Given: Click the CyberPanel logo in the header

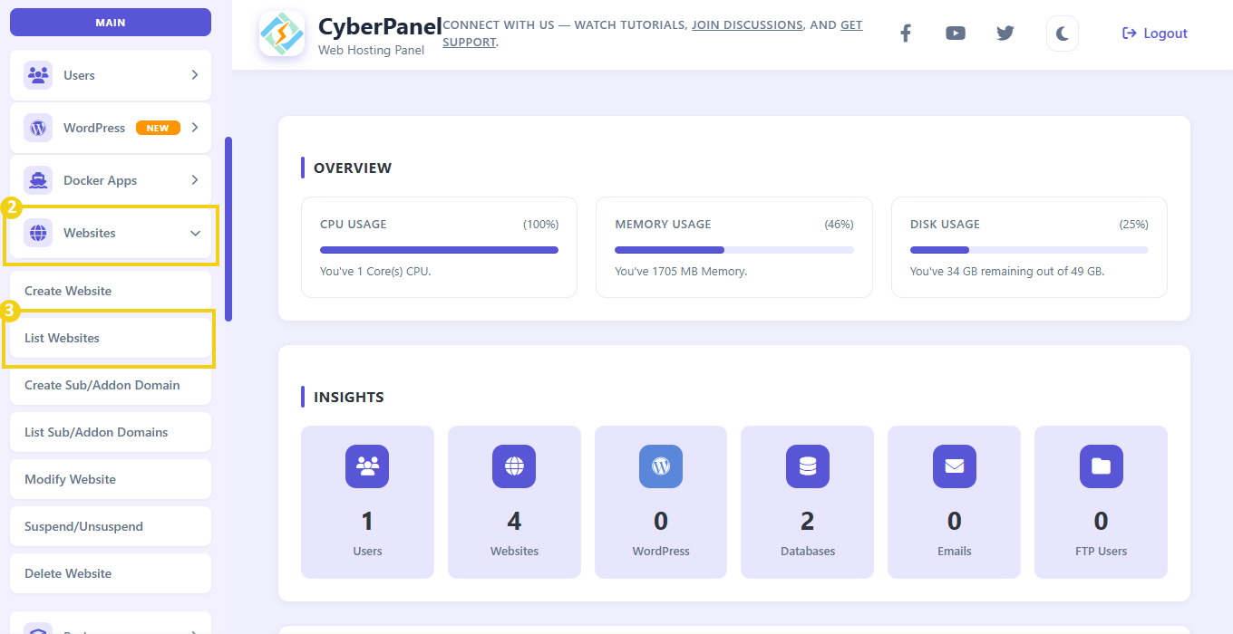Looking at the screenshot, I should pos(282,34).
